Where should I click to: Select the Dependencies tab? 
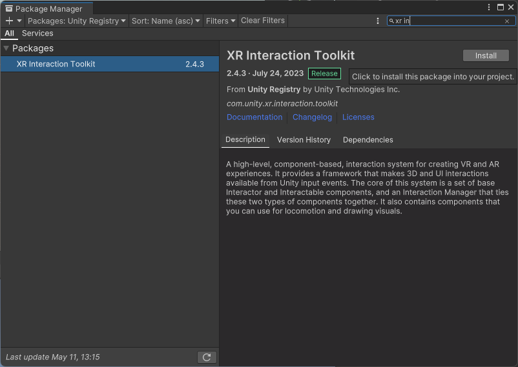[x=368, y=140]
